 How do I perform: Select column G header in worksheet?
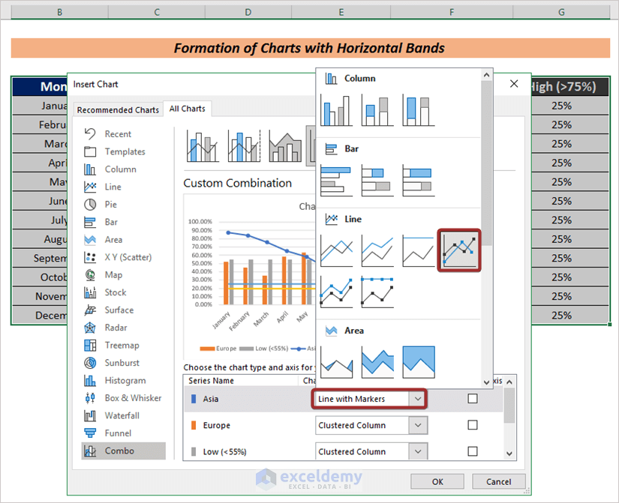(561, 12)
